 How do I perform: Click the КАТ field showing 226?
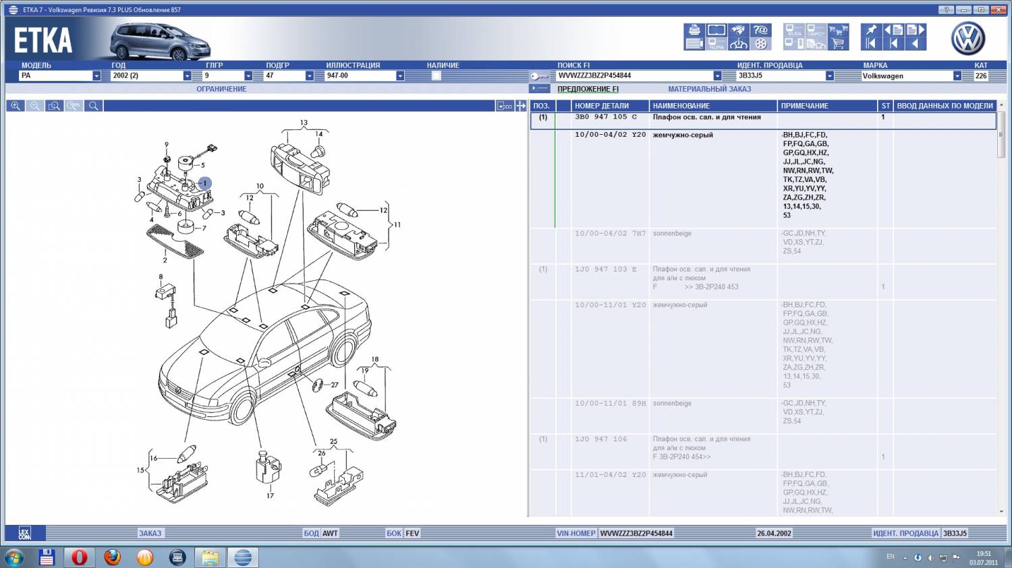[x=981, y=75]
